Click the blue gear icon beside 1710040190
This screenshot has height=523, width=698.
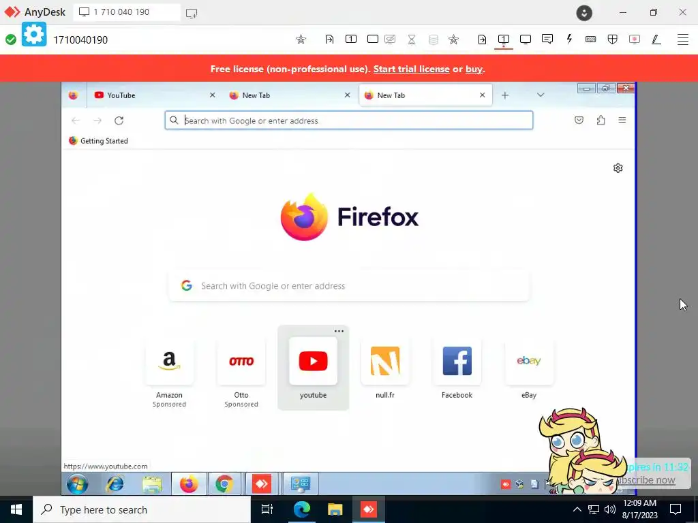(x=34, y=34)
